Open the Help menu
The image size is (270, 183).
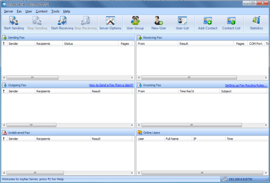(66, 11)
